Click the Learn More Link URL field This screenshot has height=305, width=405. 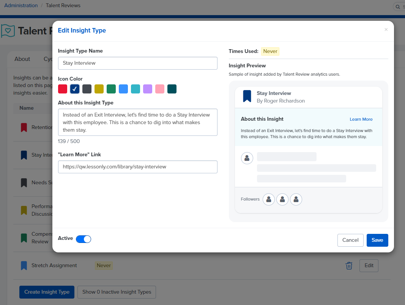[138, 167]
